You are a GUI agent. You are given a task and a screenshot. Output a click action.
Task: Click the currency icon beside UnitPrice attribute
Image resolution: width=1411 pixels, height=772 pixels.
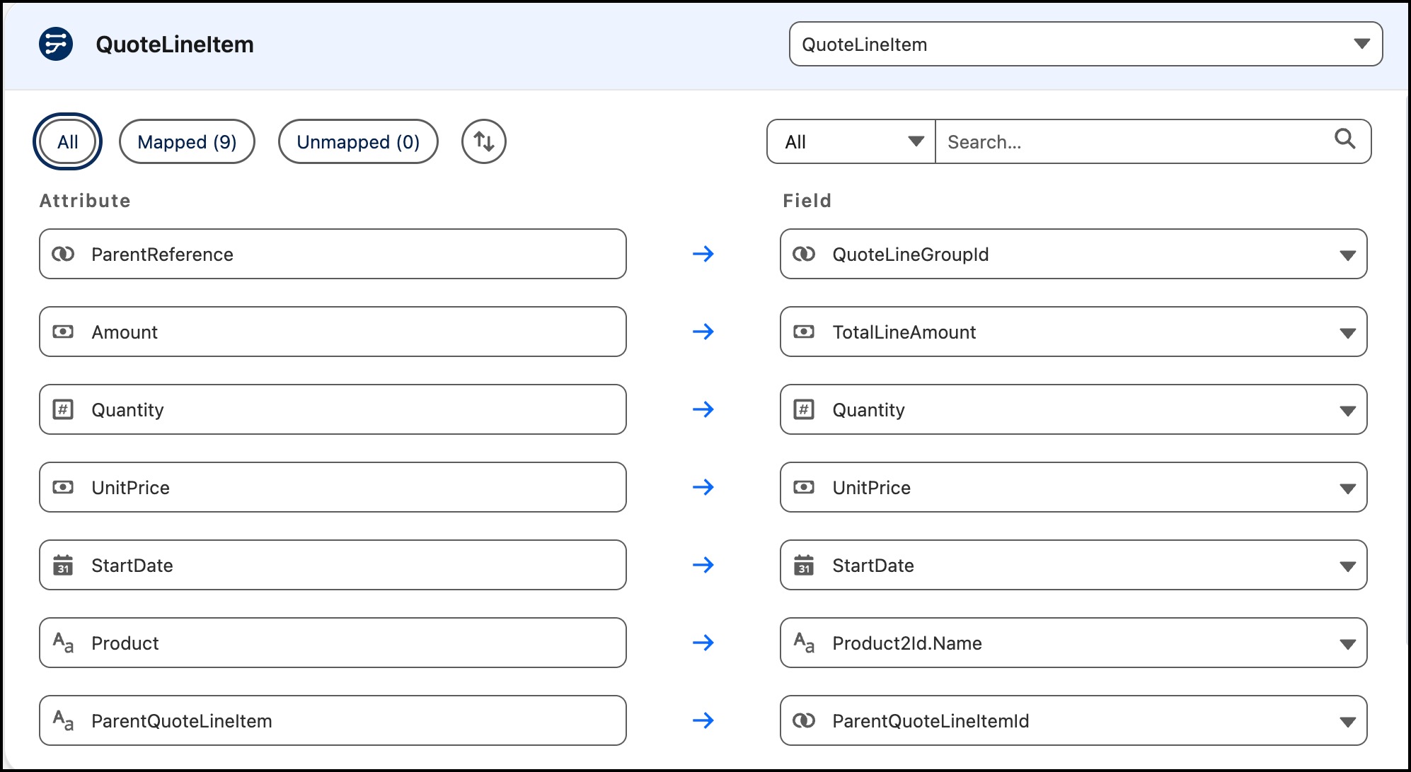(63, 487)
